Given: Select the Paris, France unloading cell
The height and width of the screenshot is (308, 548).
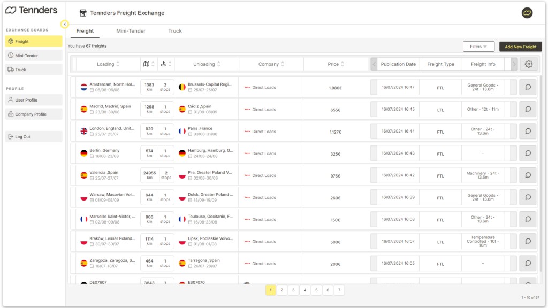Looking at the screenshot, I should (x=206, y=131).
